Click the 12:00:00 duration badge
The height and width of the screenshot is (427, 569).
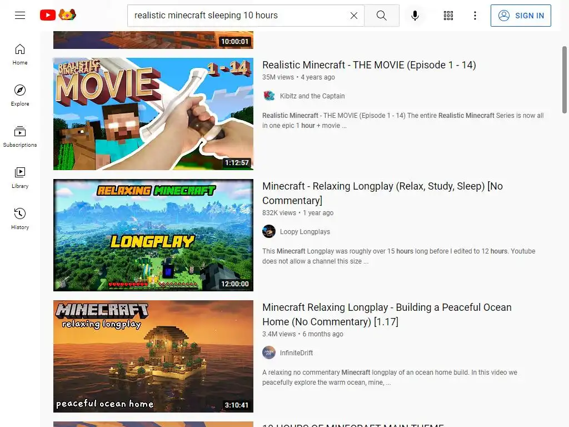point(235,284)
